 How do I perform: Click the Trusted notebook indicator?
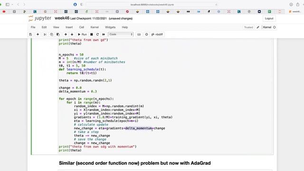coord(248,28)
